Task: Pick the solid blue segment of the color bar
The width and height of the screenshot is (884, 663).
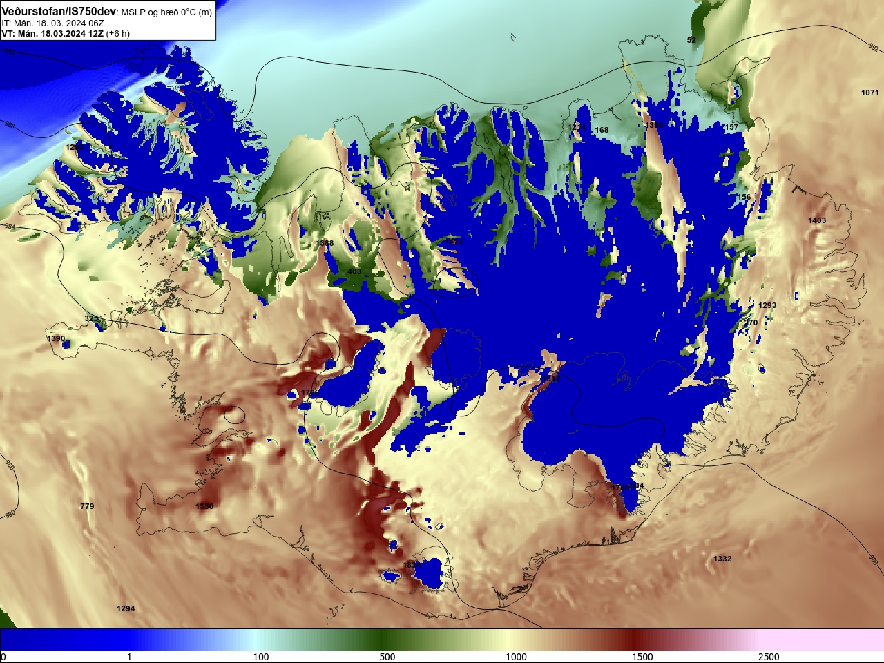Action: click(66, 640)
